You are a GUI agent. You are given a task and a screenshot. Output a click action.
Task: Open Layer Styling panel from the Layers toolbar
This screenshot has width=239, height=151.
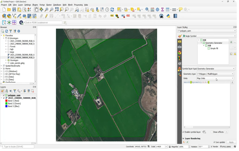(2, 91)
